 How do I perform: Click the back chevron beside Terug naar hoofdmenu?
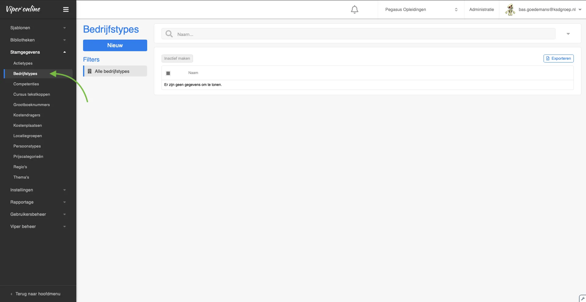click(11, 294)
